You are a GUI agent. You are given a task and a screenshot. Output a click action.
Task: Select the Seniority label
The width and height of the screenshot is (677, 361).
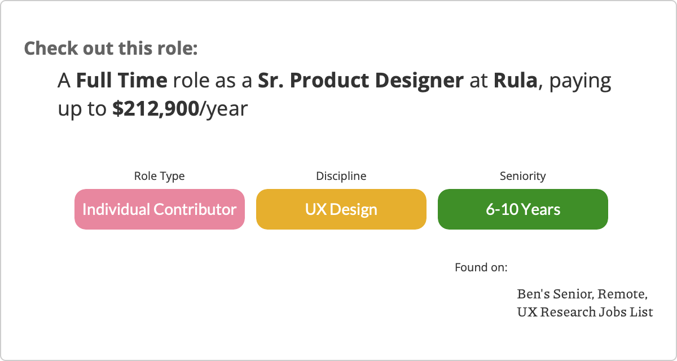click(522, 176)
